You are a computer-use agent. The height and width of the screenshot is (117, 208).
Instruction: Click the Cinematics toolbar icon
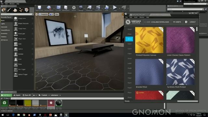pyautogui.click(x=98, y=8)
